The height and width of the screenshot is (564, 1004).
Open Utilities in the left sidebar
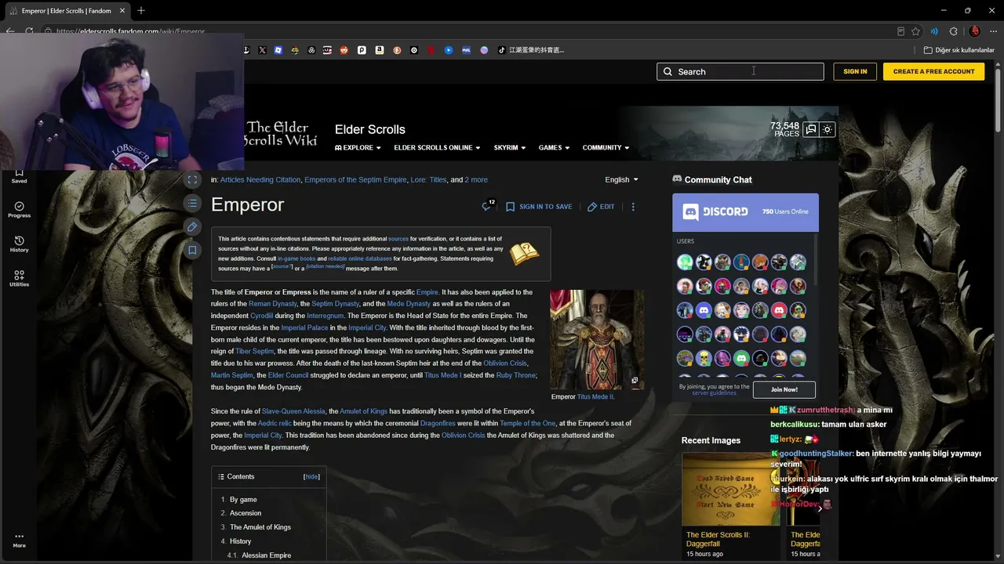pos(19,279)
